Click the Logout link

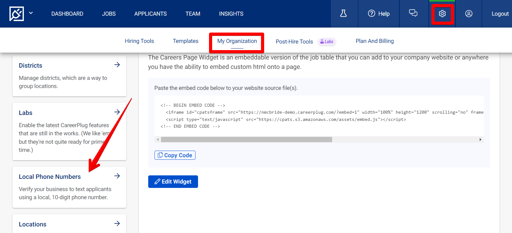(500, 14)
